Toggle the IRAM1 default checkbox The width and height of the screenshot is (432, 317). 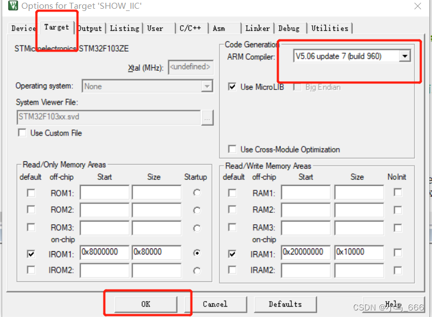coord(232,253)
